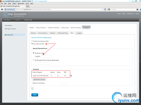The width and height of the screenshot is (141, 105).
Task: Click the search magnifier icon in search box
Action: (137, 9)
